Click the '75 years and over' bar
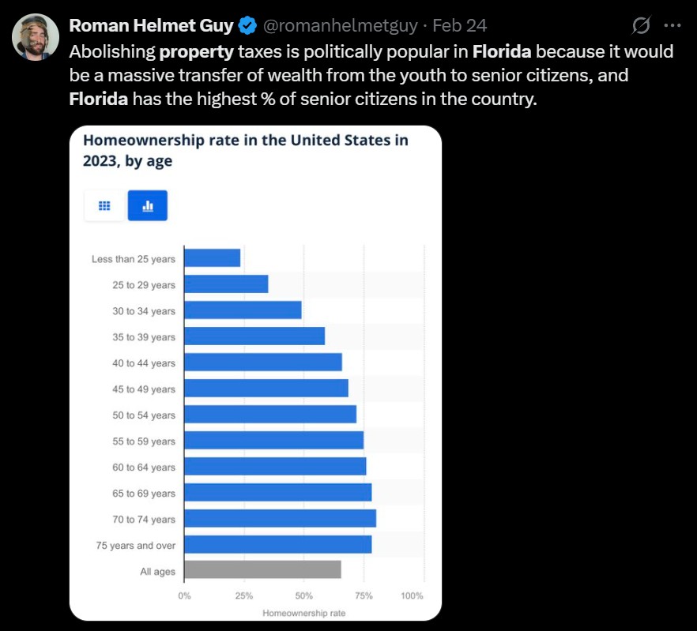 click(x=277, y=545)
